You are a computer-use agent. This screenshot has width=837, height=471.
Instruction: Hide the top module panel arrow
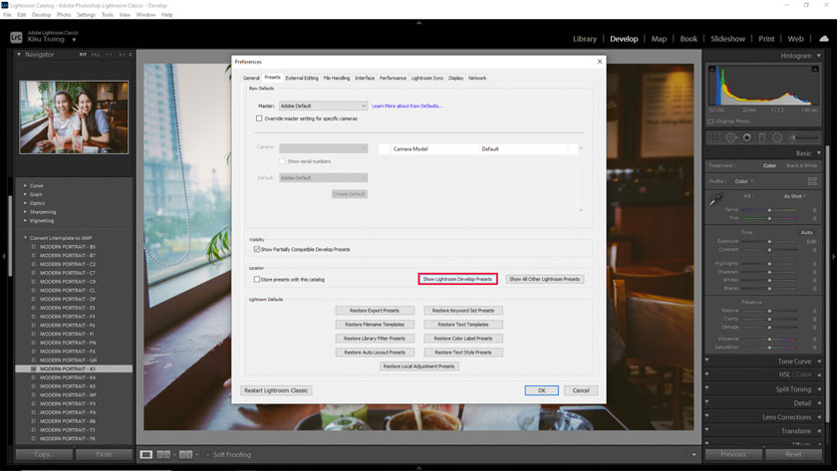click(418, 23)
